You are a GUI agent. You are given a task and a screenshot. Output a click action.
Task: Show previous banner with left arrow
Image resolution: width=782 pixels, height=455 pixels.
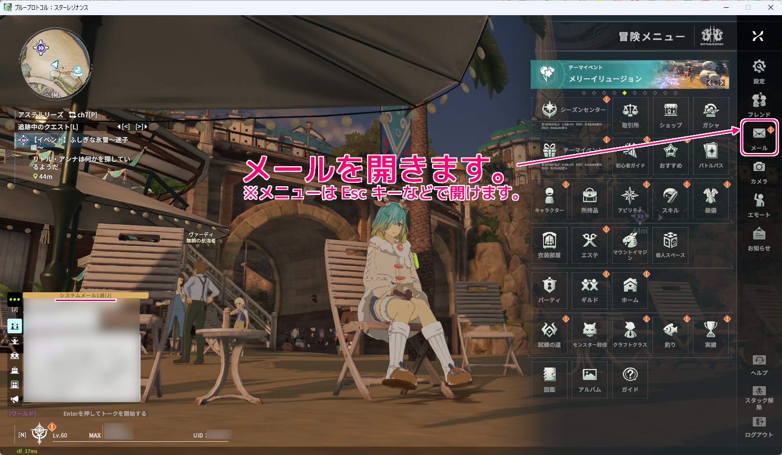pos(710,83)
